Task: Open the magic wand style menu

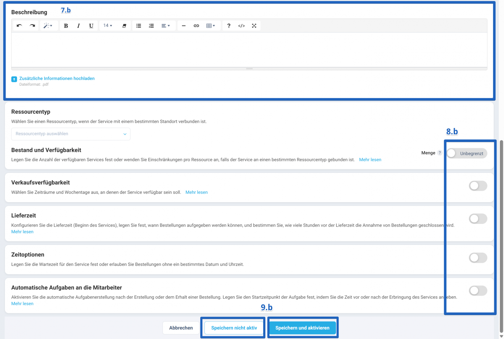Action: [48, 26]
